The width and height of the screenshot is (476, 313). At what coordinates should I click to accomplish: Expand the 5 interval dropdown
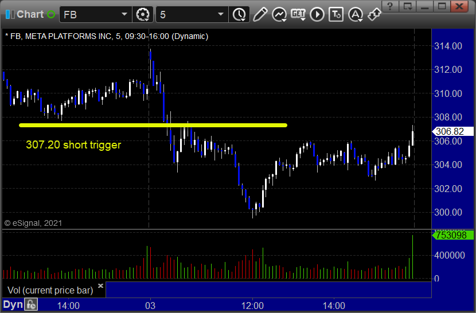(x=221, y=14)
